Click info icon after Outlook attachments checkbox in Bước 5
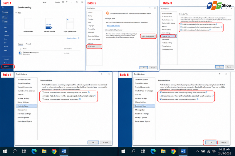 197,99
